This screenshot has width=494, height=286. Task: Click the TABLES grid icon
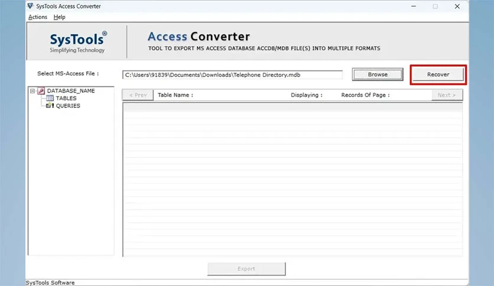click(x=50, y=98)
